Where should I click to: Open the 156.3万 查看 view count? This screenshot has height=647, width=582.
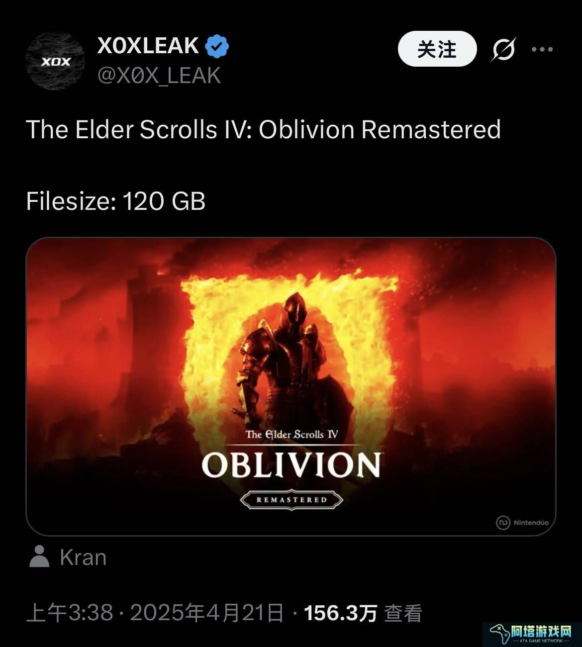pyautogui.click(x=363, y=613)
